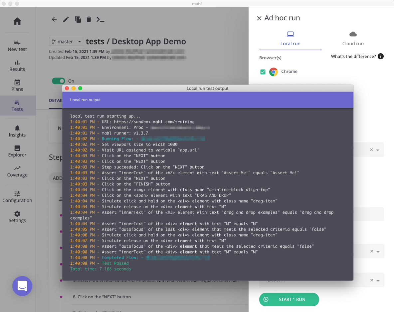Open Insights bell in sidebar
This screenshot has width=394, height=312.
tap(17, 132)
